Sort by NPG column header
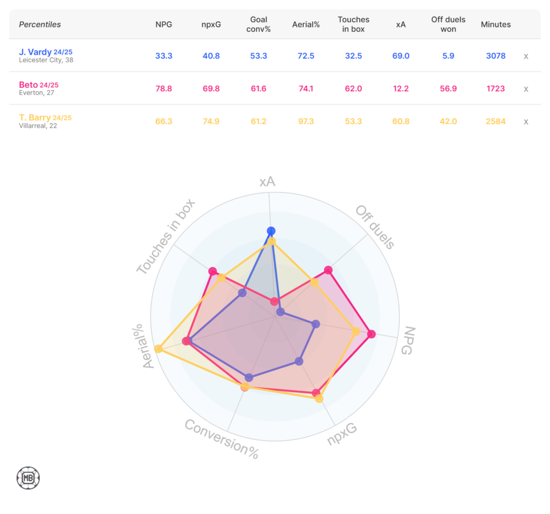 [164, 24]
